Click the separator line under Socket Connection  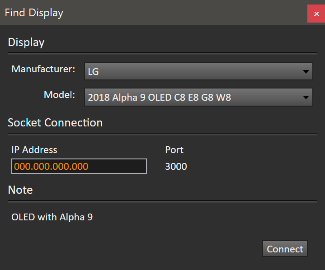coord(162,134)
